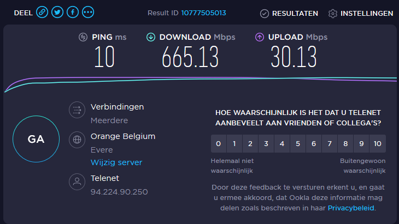
Task: Click the upload arrow icon
Action: click(260, 37)
